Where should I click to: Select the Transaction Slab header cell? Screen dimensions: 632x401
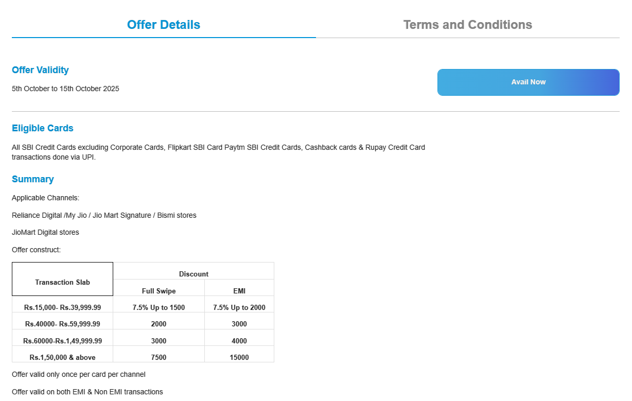[62, 282]
